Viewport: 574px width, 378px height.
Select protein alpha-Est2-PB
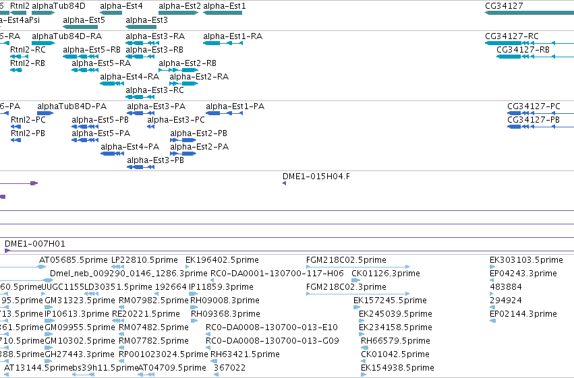click(x=199, y=133)
